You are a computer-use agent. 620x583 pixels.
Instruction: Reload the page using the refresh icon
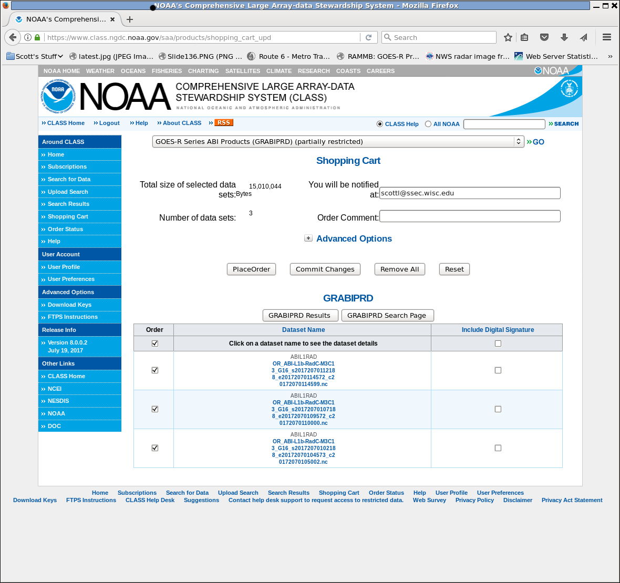(368, 37)
